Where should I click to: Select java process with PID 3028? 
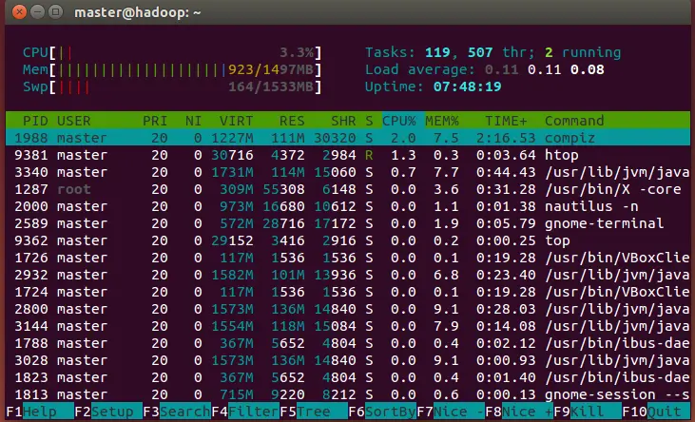click(348, 360)
